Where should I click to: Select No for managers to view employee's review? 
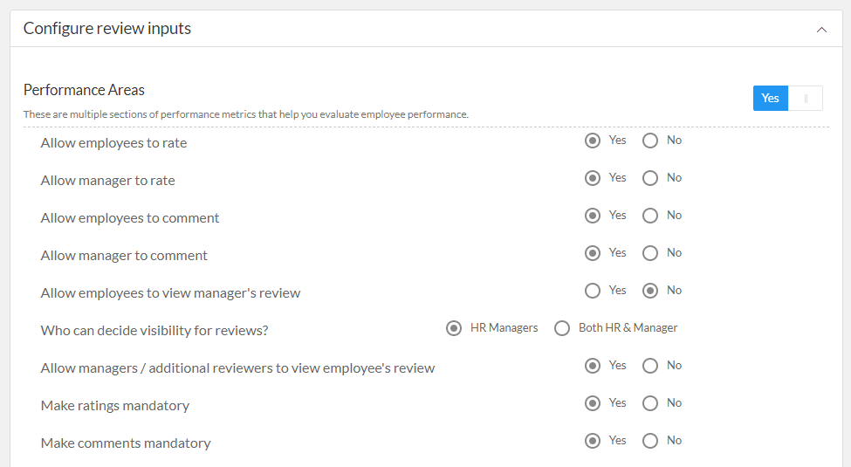click(x=649, y=366)
